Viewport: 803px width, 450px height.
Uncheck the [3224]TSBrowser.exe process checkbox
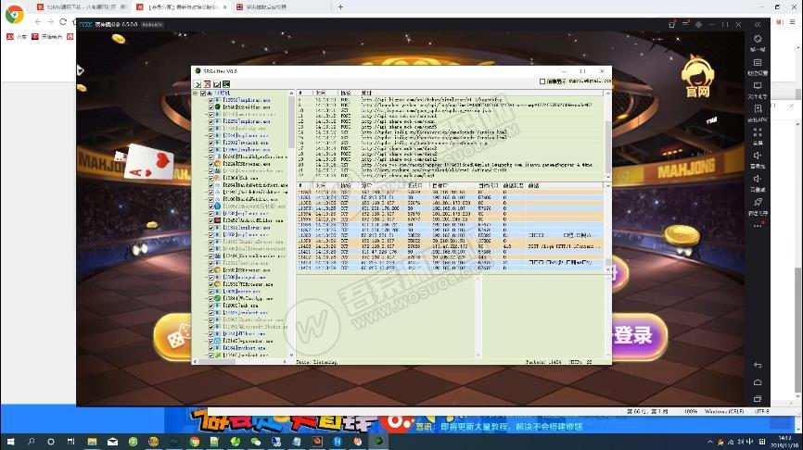tap(211, 164)
